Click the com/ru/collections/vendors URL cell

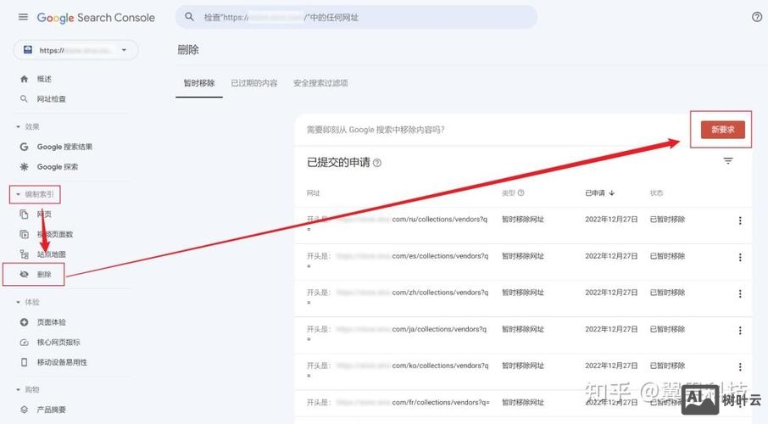click(398, 223)
